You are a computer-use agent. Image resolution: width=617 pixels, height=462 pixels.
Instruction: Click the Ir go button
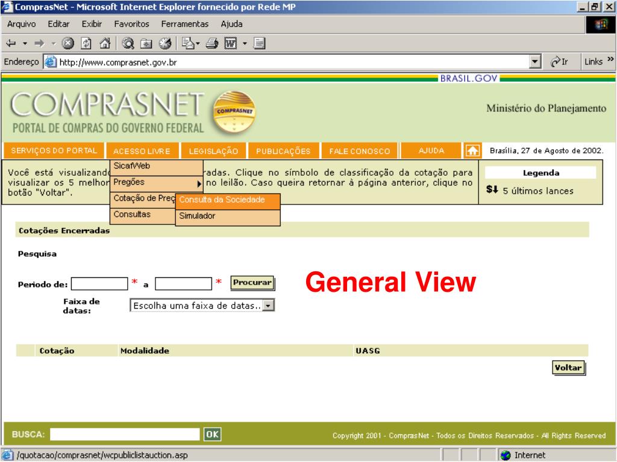[x=559, y=62]
